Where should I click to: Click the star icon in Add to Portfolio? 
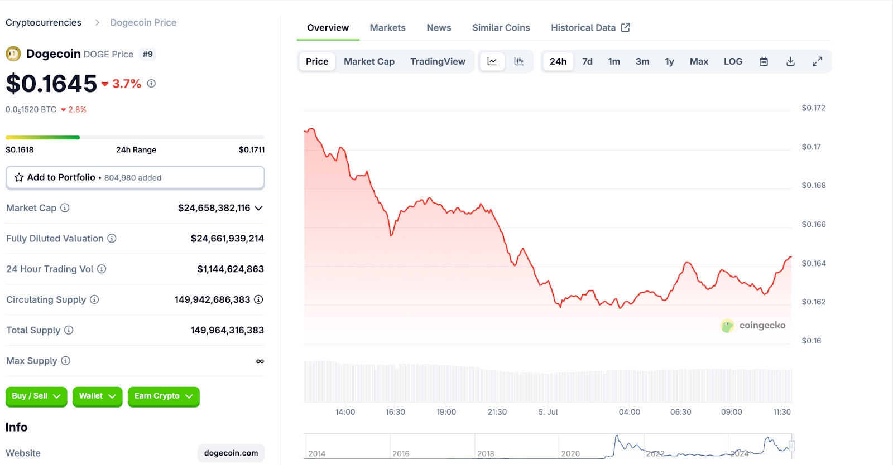tap(19, 177)
